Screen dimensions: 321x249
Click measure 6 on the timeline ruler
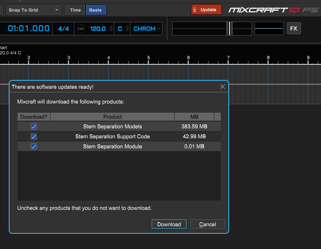pyautogui.click(x=188, y=58)
